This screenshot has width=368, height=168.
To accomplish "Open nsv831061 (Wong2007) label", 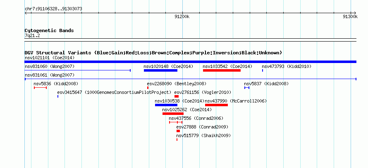I will click(x=50, y=75).
